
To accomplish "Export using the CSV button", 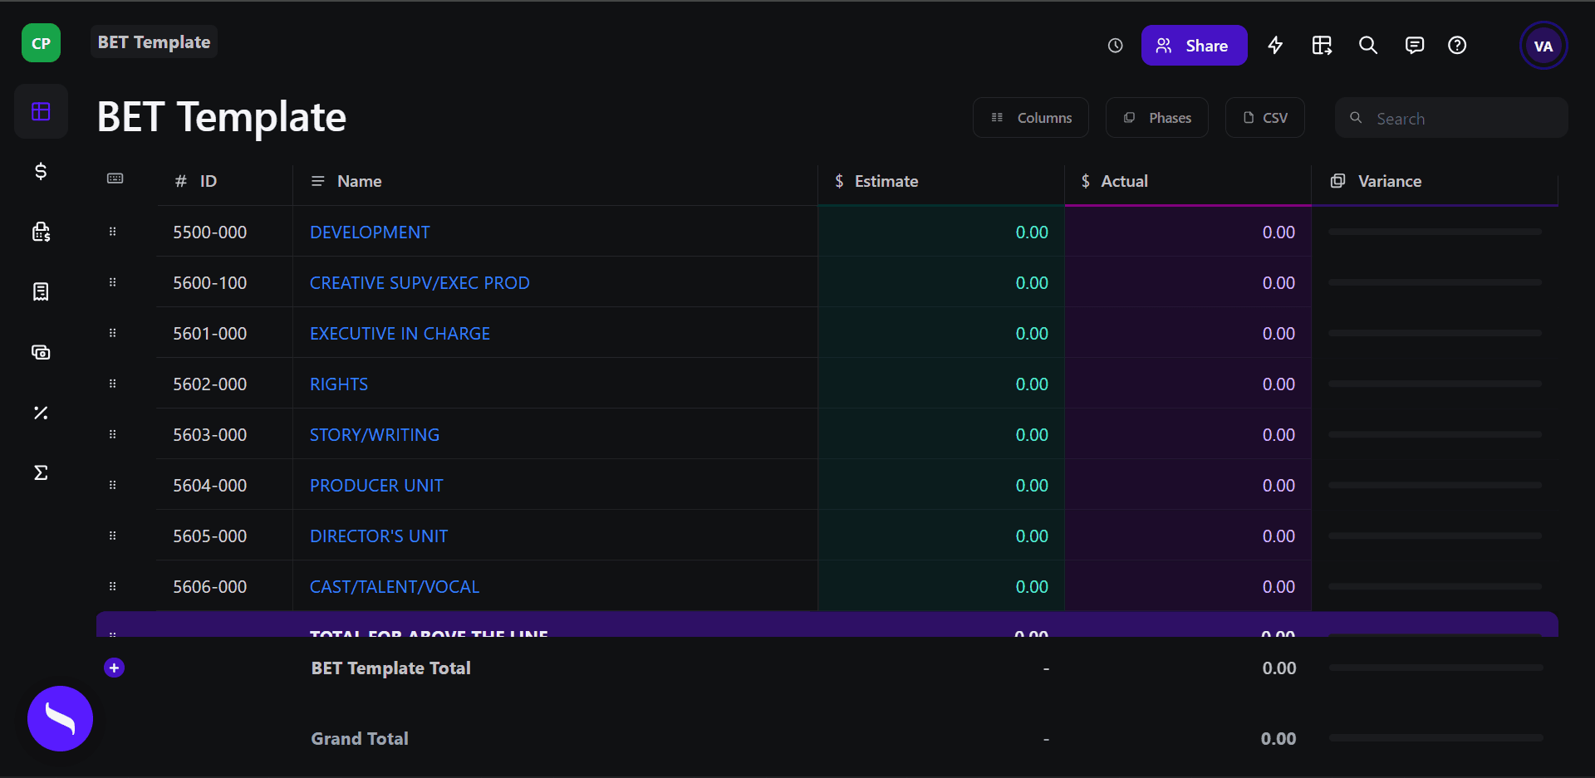I will point(1265,118).
